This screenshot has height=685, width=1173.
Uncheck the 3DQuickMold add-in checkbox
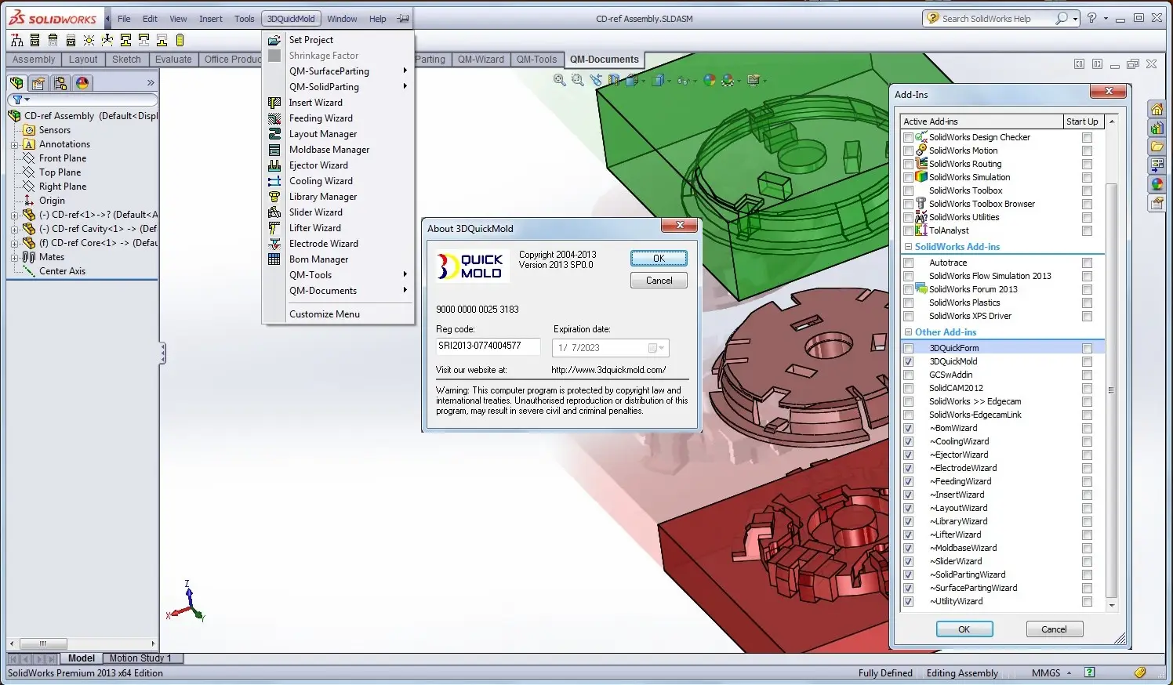tap(909, 361)
